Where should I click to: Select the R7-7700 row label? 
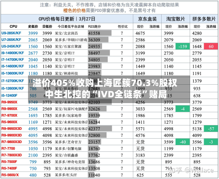tap(8, 148)
